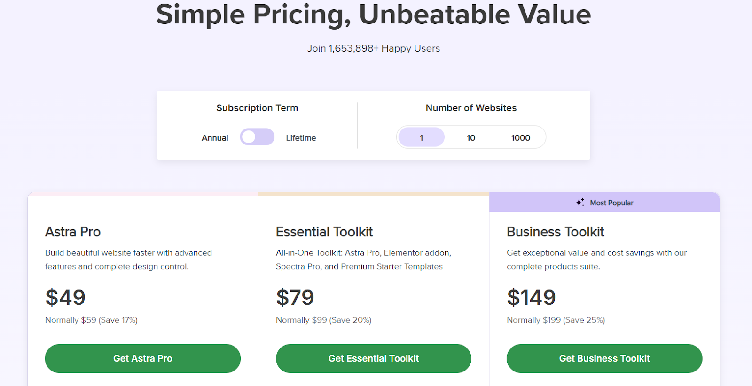Click the Most Popular banner label
752x386 pixels.
611,203
